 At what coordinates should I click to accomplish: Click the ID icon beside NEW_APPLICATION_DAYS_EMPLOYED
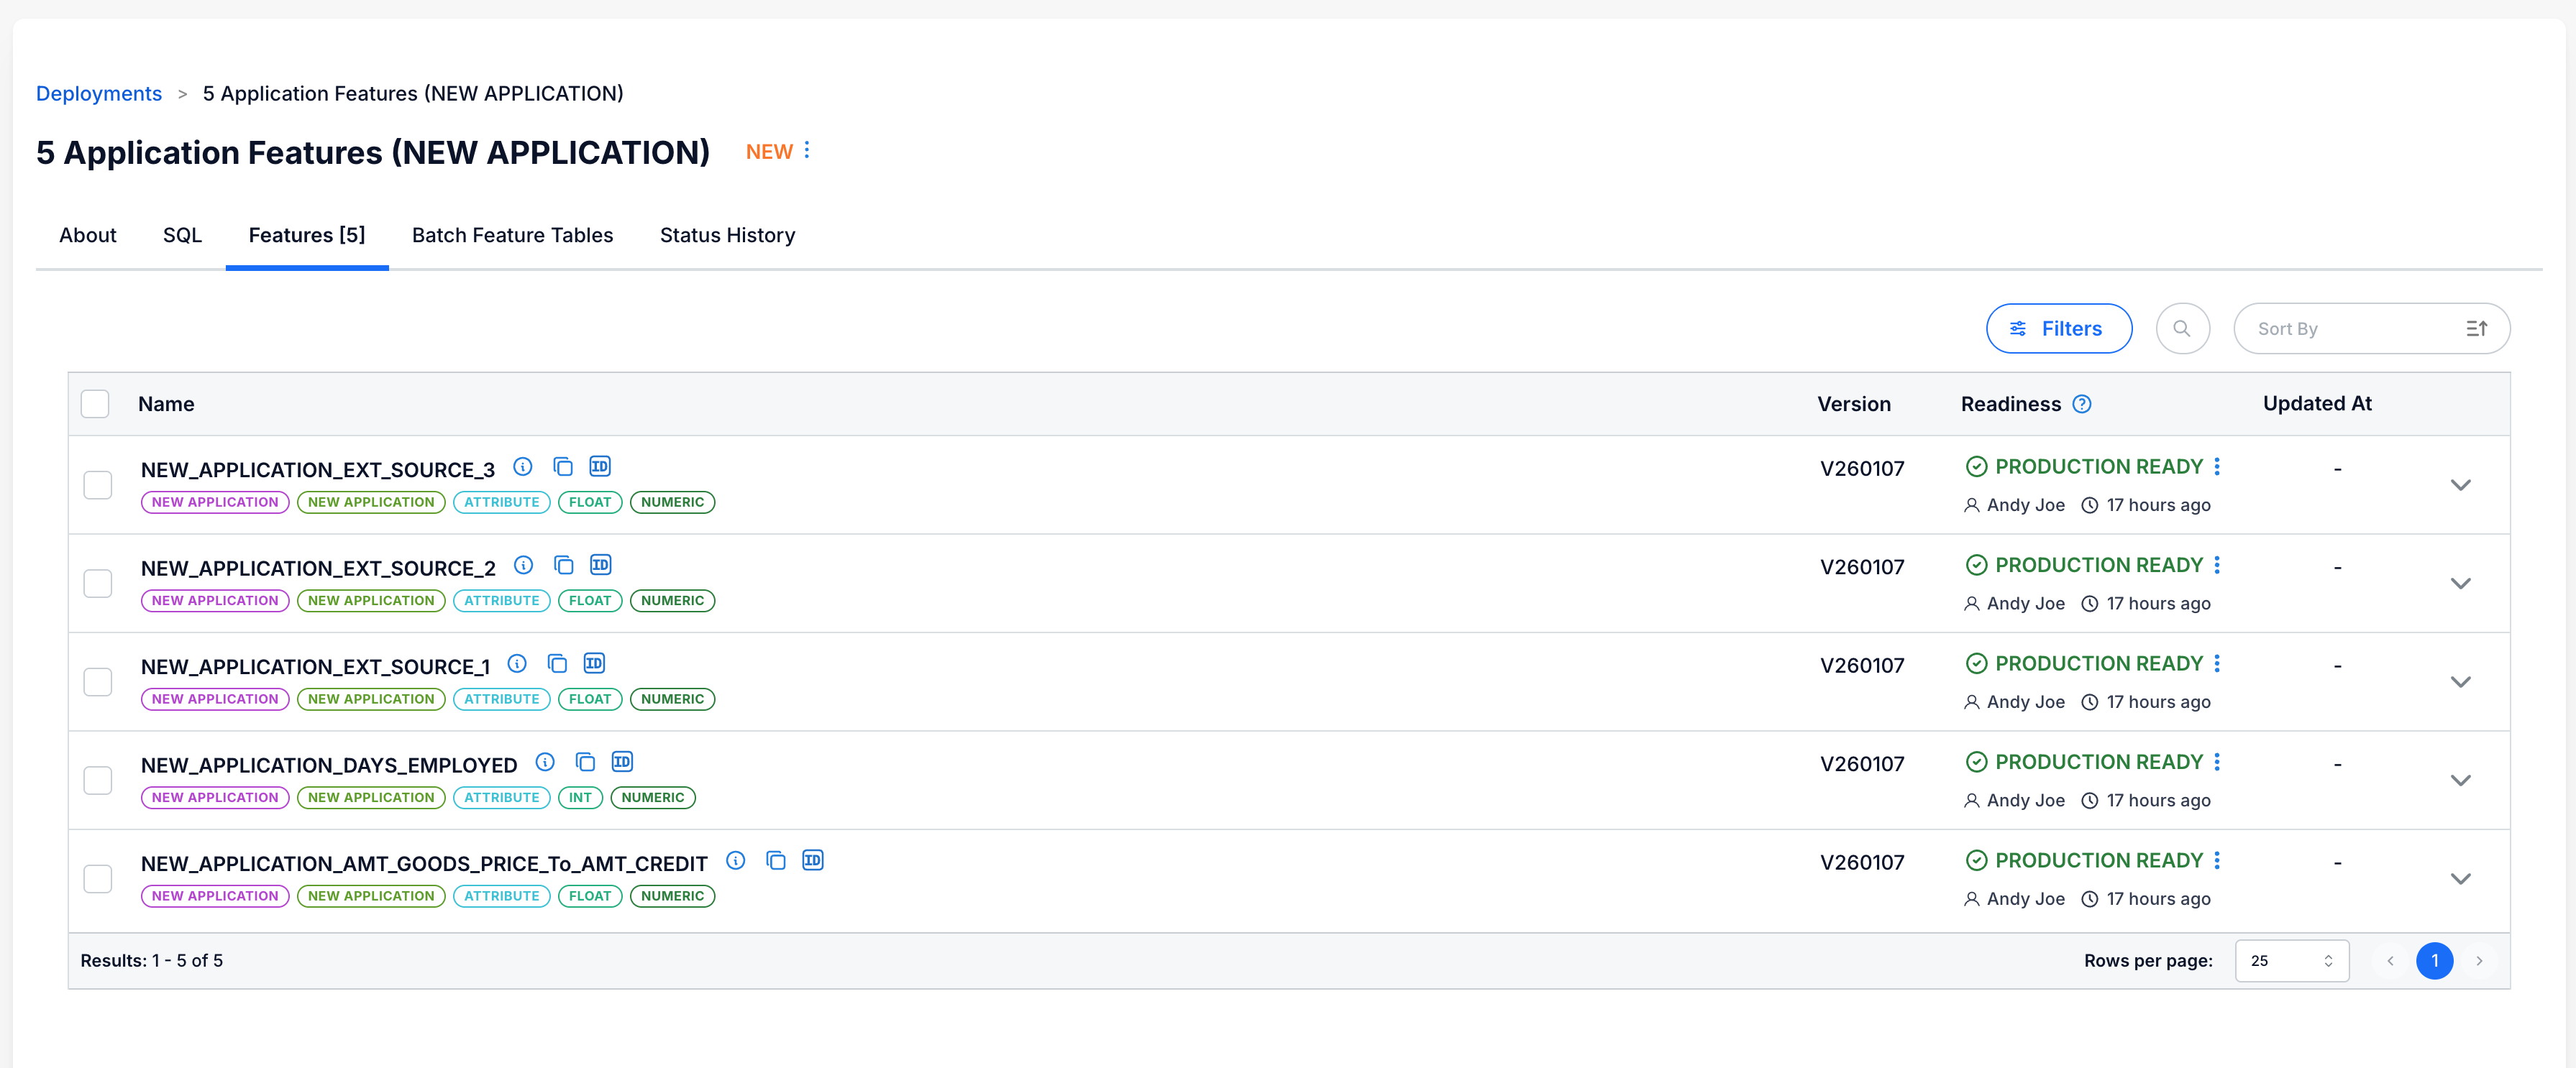[x=622, y=761]
